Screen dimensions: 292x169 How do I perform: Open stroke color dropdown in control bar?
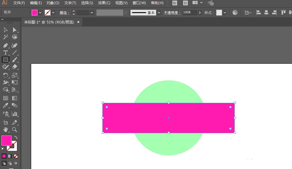tap(53, 13)
